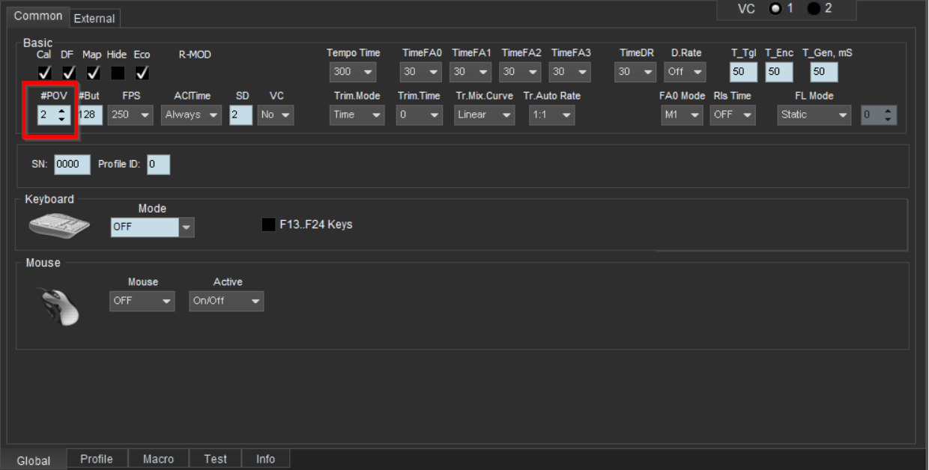The image size is (929, 470).
Task: Disable the Map checkbox
Action: point(93,73)
